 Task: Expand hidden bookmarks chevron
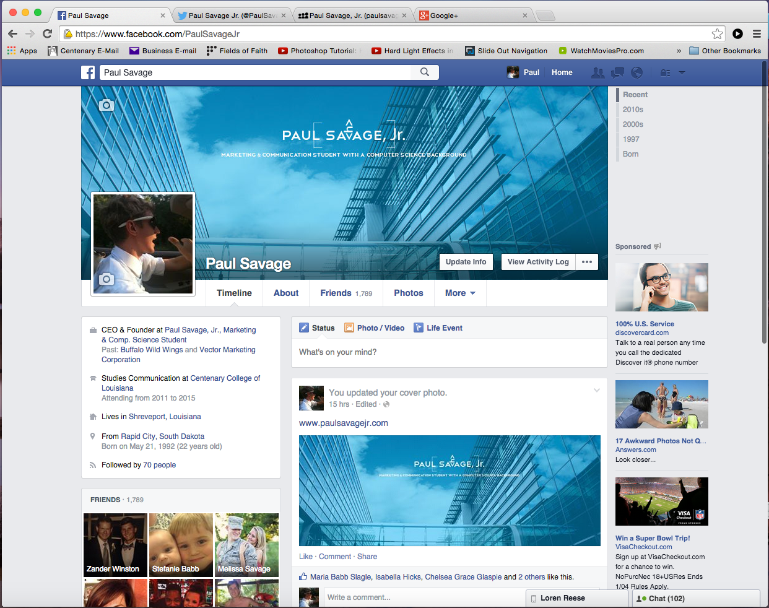click(679, 51)
